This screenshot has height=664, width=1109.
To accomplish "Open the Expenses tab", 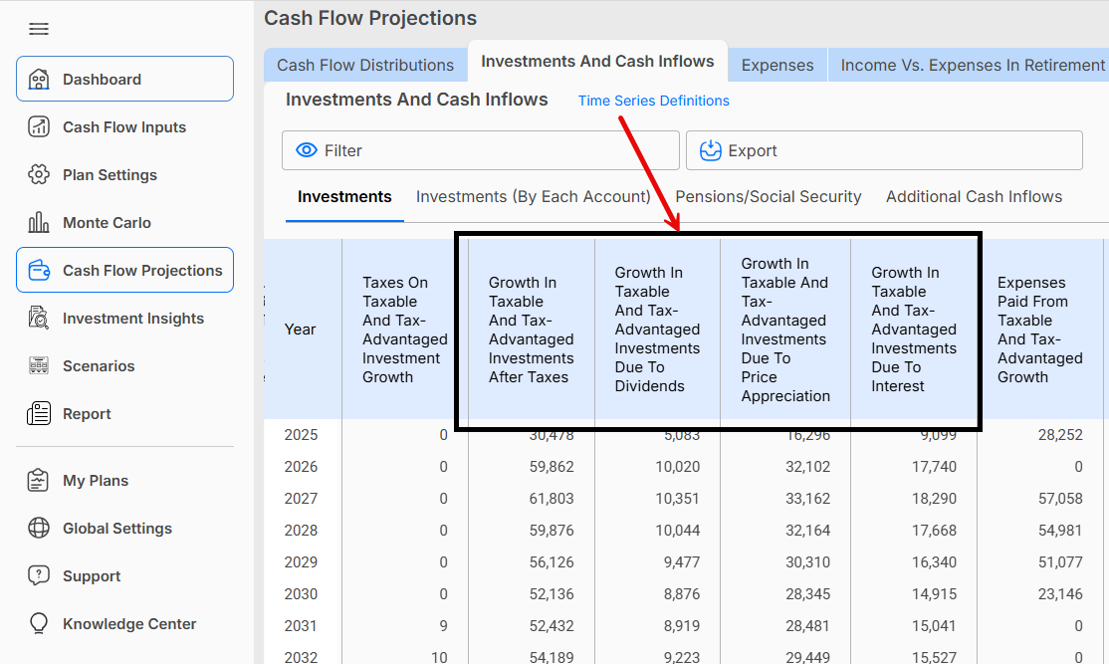I will 777,65.
